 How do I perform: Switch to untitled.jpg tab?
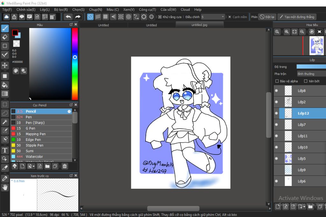(x=199, y=25)
